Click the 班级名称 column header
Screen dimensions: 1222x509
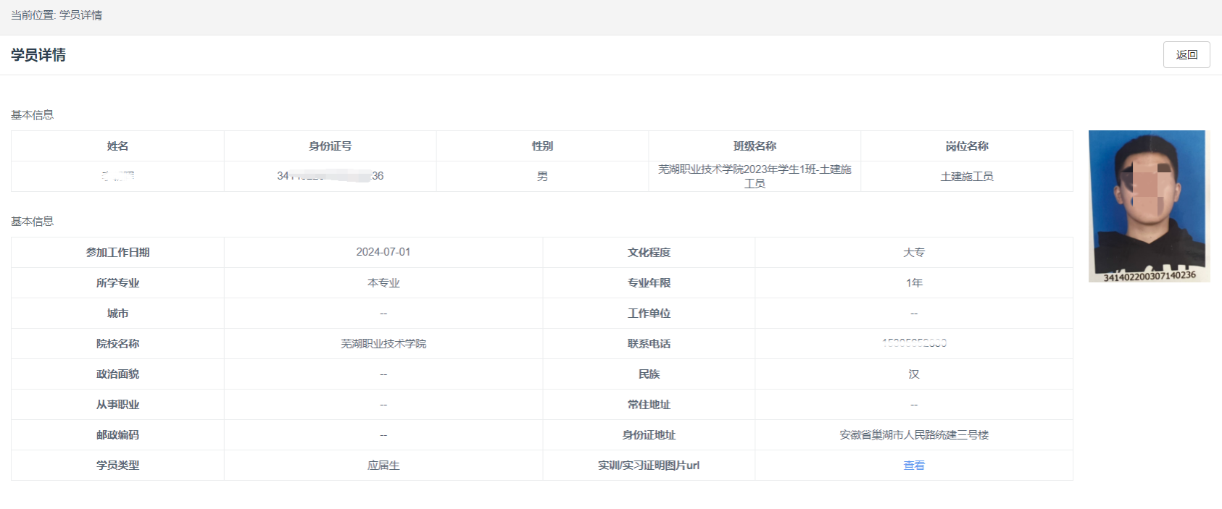755,146
